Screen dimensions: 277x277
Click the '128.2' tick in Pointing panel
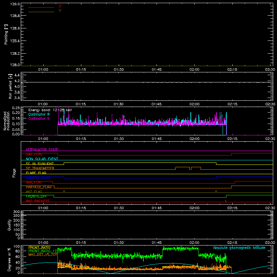pyautogui.click(x=15, y=54)
